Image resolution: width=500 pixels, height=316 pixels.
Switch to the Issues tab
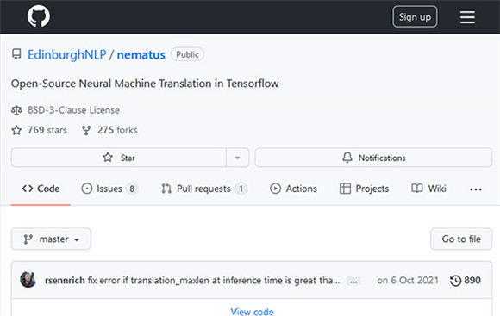coord(109,189)
